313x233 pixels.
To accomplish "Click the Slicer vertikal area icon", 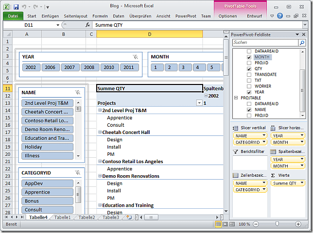I will click(236, 128).
